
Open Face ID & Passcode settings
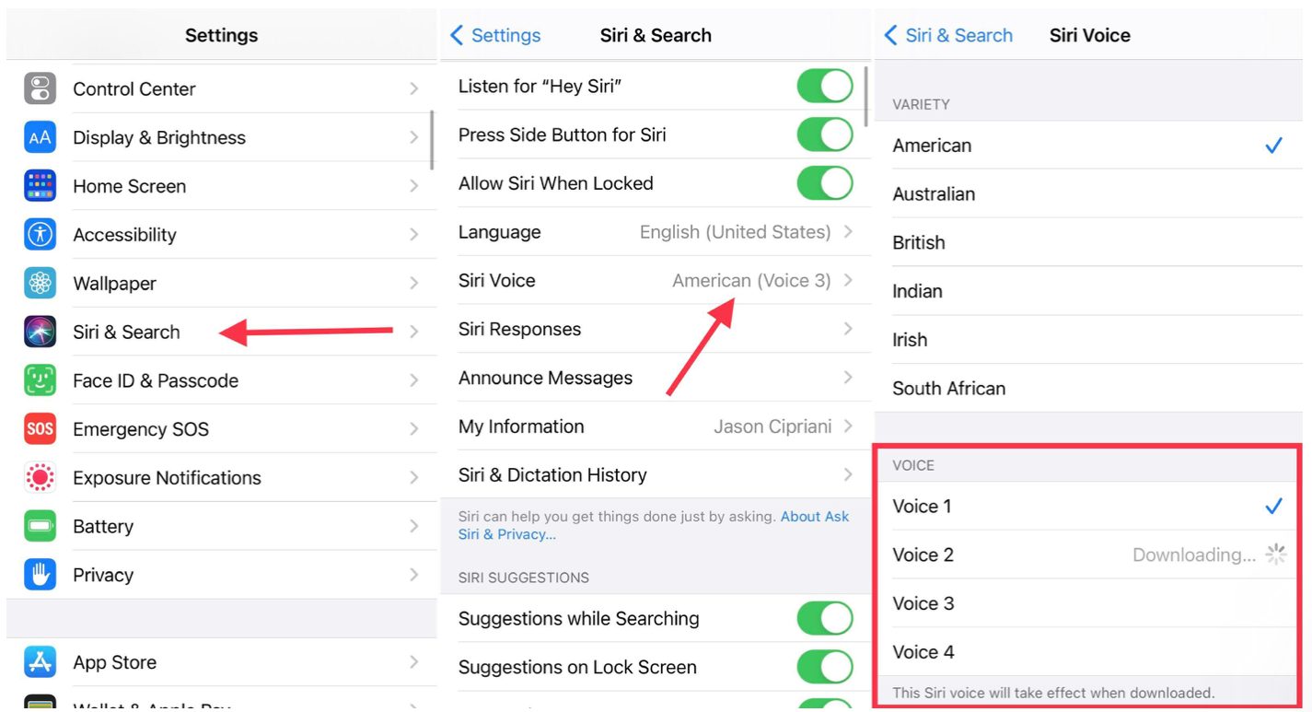[222, 380]
